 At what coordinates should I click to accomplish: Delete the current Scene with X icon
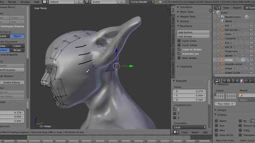pyautogui.click(x=124, y=2)
